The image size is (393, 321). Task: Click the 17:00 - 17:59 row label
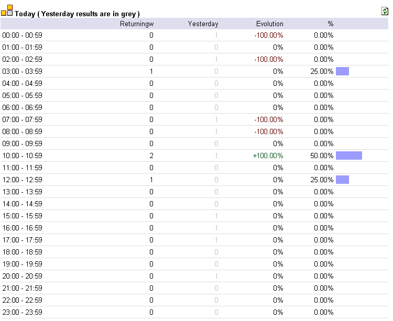(x=23, y=240)
